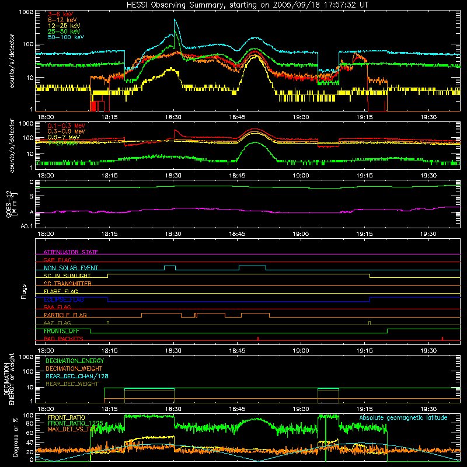Image resolution: width=467 pixels, height=467 pixels.
Task: Click counts/s/detector axis title of top panel
Action: point(12,61)
